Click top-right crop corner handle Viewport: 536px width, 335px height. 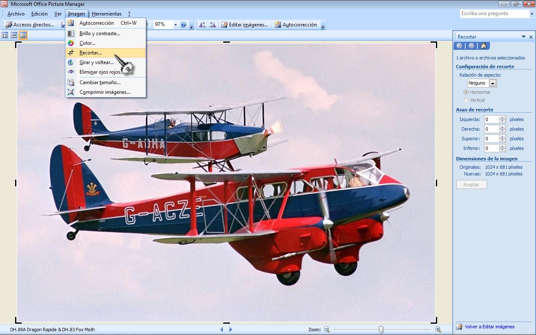click(x=434, y=44)
